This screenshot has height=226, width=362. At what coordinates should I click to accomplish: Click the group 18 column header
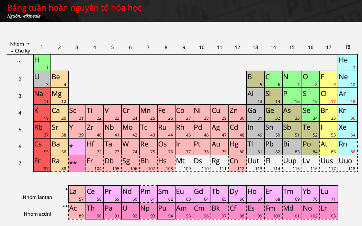click(348, 47)
